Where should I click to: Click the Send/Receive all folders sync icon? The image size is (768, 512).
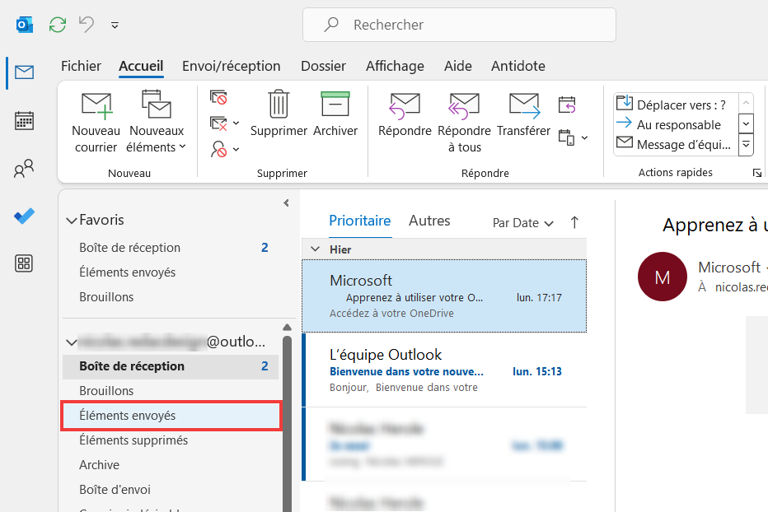(58, 25)
